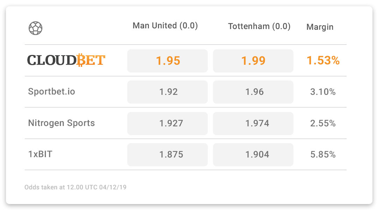The height and width of the screenshot is (210, 377).
Task: Click the Margin column header
Action: [320, 27]
